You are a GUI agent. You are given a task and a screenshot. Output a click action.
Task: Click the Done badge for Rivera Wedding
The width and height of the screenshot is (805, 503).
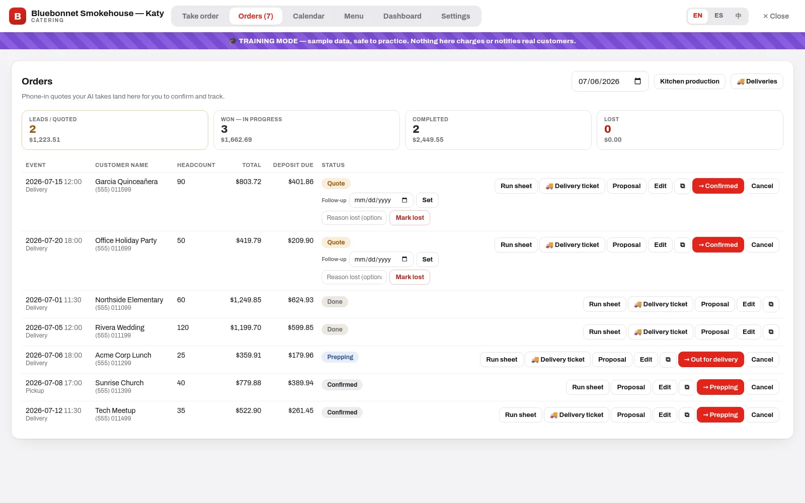(x=335, y=329)
